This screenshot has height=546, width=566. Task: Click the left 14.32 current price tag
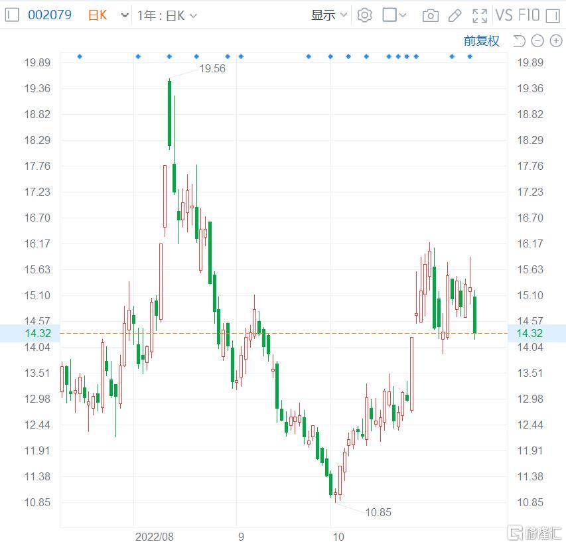point(30,333)
